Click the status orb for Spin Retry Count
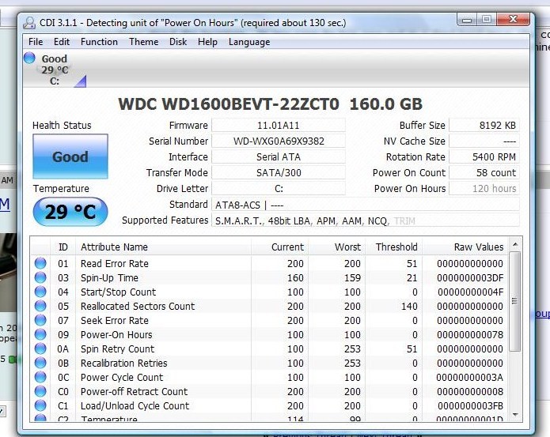This screenshot has width=550, height=437. pyautogui.click(x=40, y=348)
